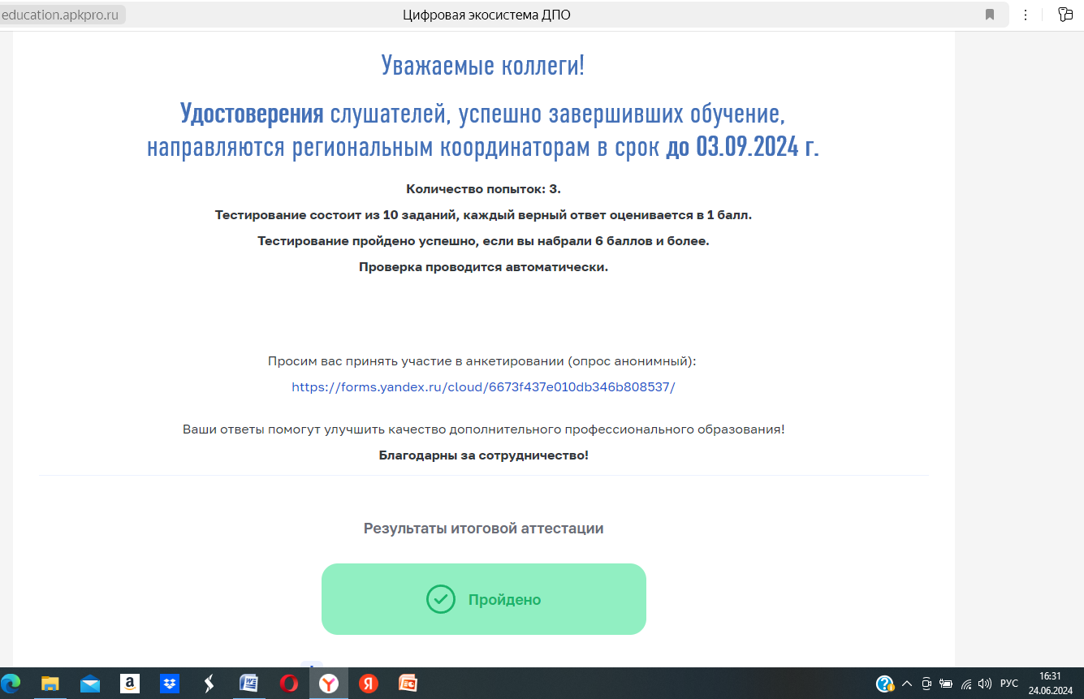Click the Результаты итоговой аттестации heading
This screenshot has height=699, width=1084.
pyautogui.click(x=483, y=529)
